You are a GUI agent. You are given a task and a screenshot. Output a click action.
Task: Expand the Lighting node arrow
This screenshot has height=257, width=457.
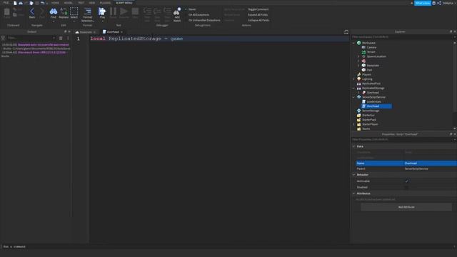[354, 79]
